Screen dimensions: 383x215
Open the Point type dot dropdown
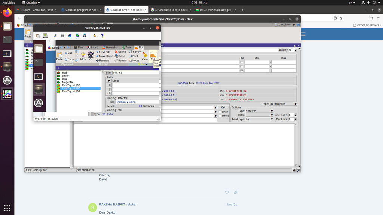point(272,119)
